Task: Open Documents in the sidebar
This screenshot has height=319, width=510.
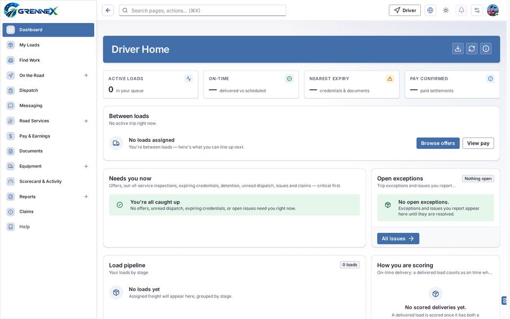Action: [x=48, y=151]
